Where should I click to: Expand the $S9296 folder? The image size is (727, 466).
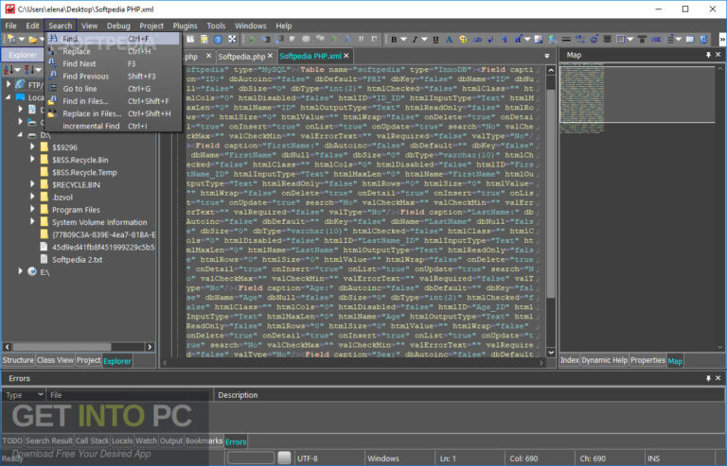(32, 147)
